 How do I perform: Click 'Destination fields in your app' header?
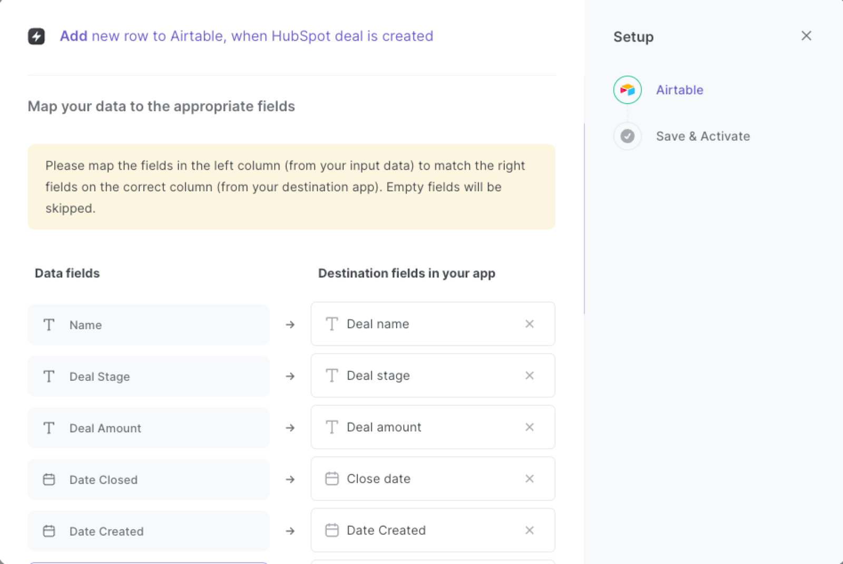407,273
